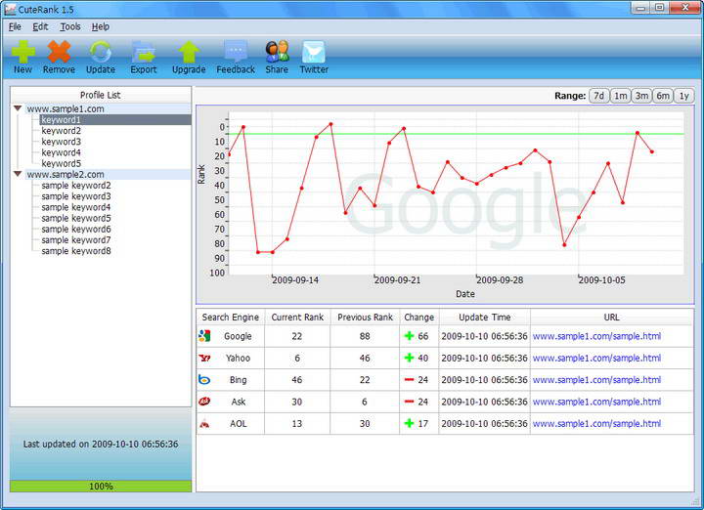Open the Bing row sample.html URL
Viewport: 704px width, 510px height.
click(x=596, y=380)
